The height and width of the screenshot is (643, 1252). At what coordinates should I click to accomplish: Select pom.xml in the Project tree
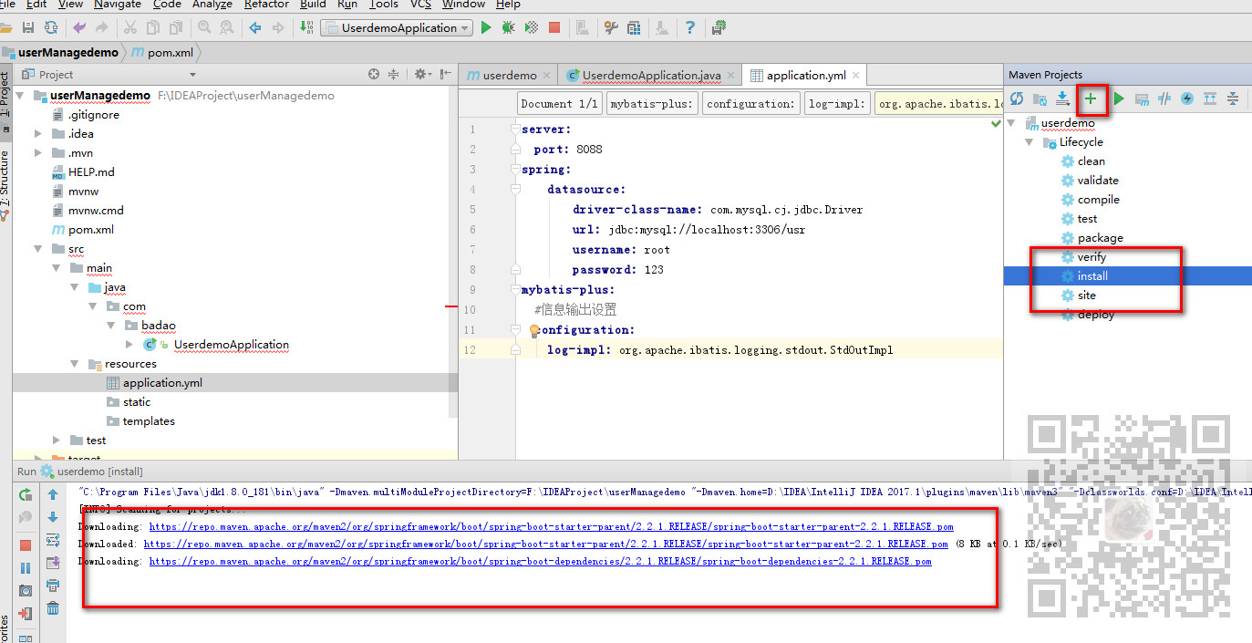(90, 230)
